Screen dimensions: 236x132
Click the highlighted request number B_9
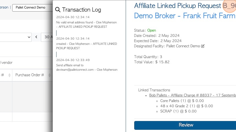click(x=229, y=6)
